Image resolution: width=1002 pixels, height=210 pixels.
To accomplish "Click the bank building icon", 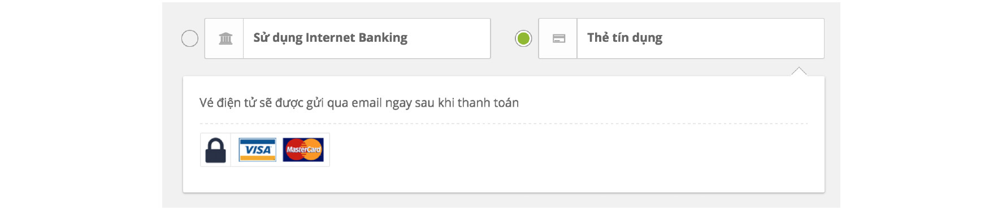I will pyautogui.click(x=225, y=38).
